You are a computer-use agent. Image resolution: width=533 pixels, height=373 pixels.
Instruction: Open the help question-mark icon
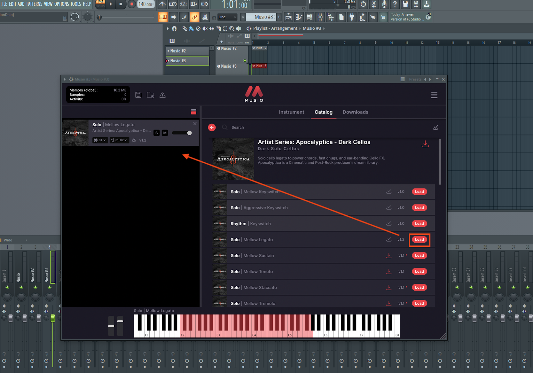[x=395, y=4]
